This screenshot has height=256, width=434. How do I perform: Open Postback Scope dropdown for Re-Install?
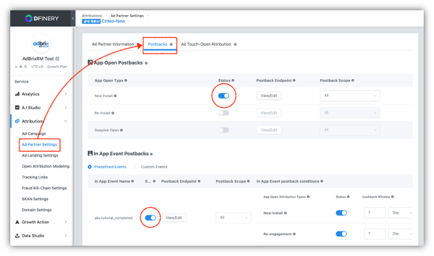(x=350, y=113)
